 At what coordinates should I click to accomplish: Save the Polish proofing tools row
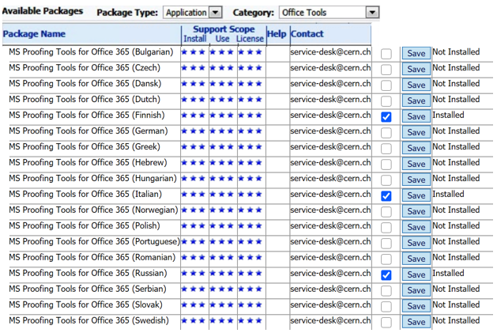416,227
